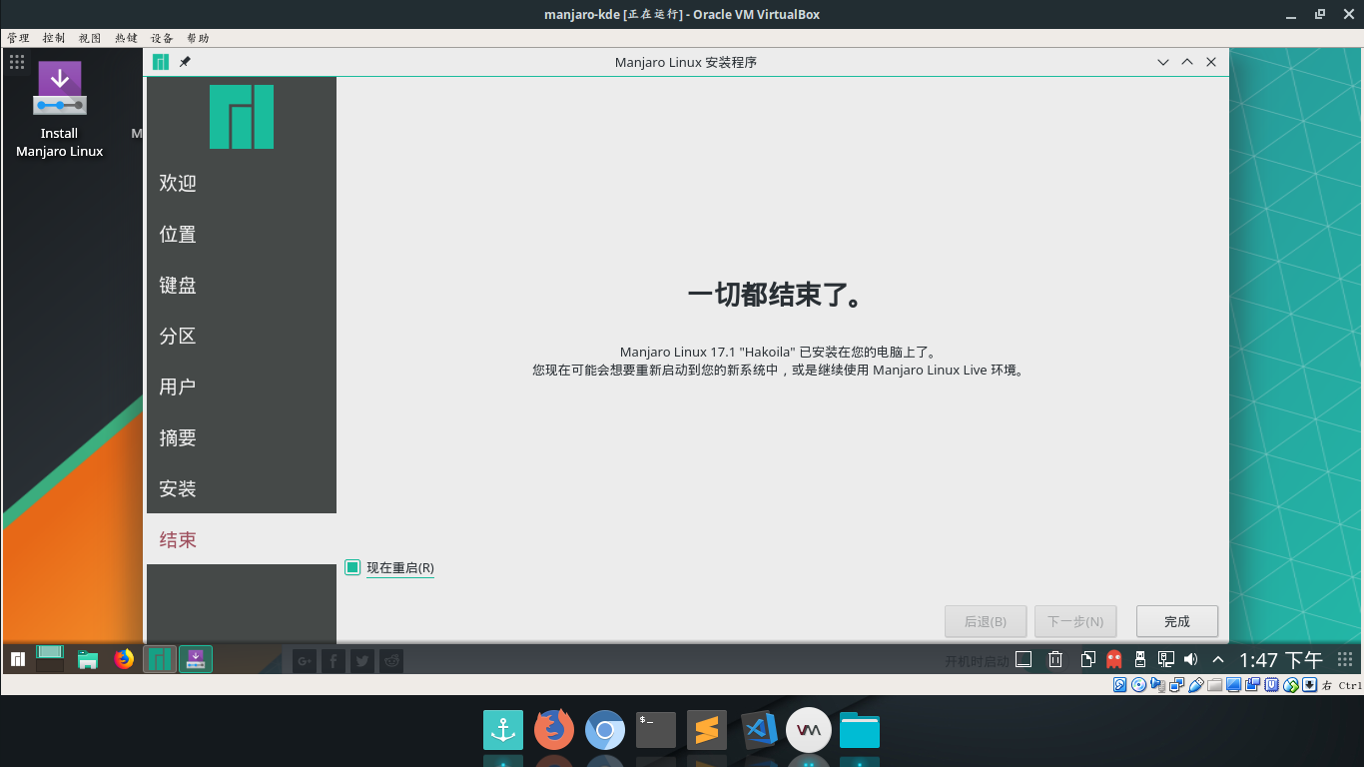The height and width of the screenshot is (767, 1364).
Task: Open the VirtualBox 管理 menu
Action: [x=18, y=38]
